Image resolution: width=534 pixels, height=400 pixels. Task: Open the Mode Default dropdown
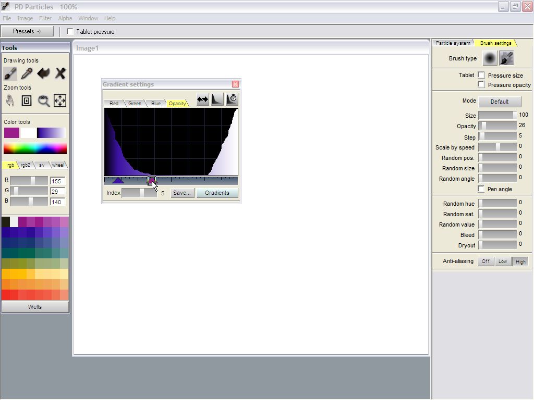(499, 102)
